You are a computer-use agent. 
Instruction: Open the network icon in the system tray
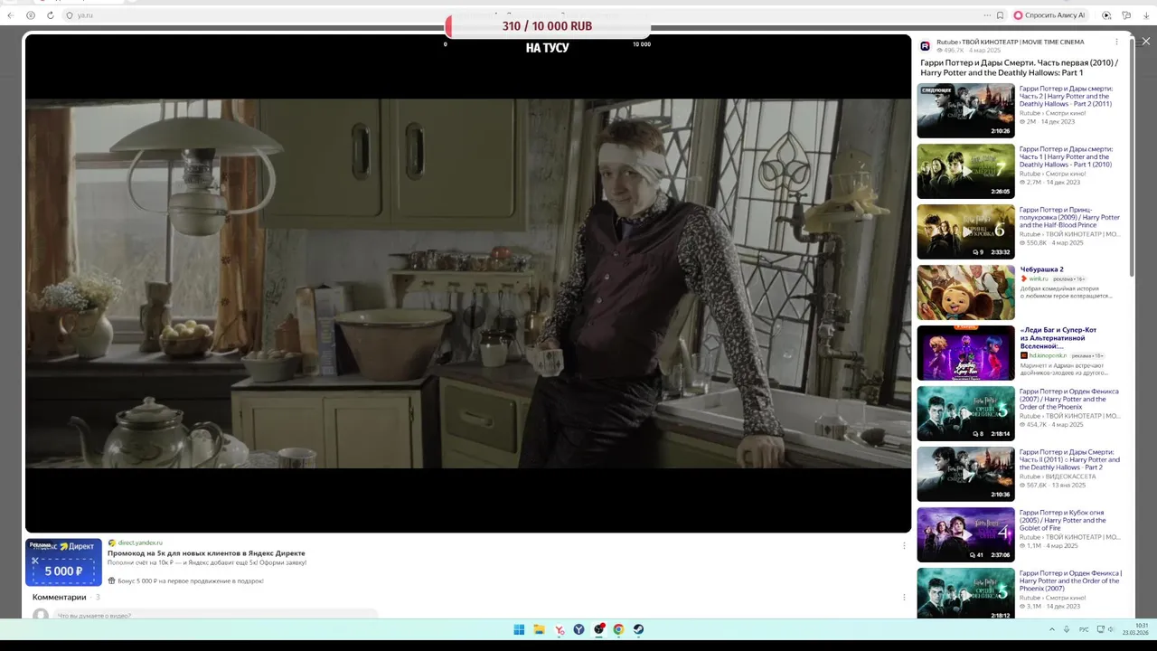(x=1099, y=629)
